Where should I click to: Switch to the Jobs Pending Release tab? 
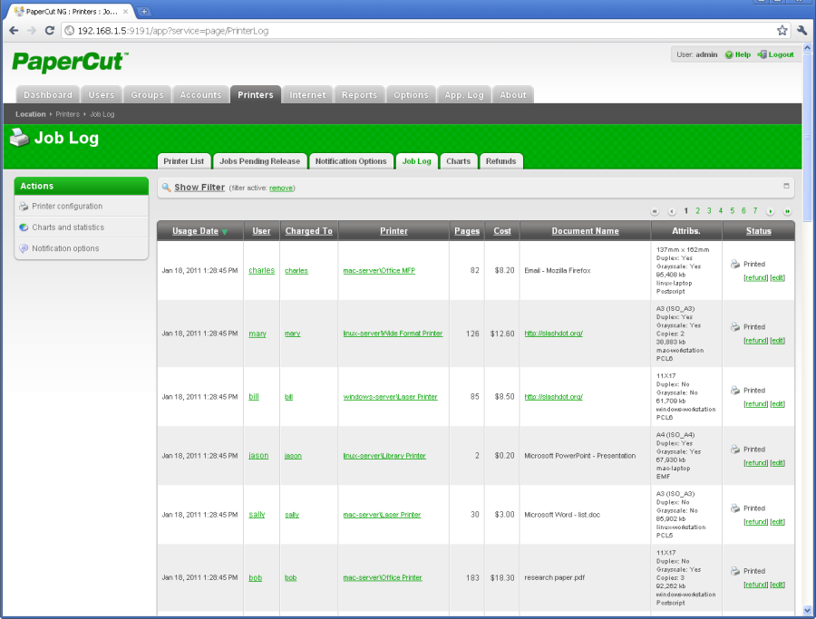259,161
